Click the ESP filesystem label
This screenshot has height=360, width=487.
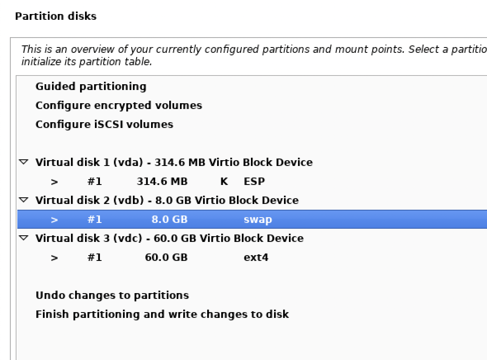pos(254,181)
